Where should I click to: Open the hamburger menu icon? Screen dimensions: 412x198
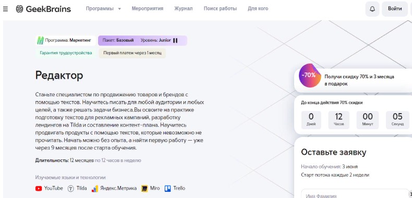pos(5,9)
